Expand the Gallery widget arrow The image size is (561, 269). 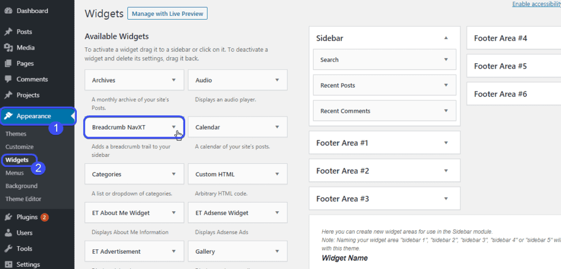click(x=277, y=251)
